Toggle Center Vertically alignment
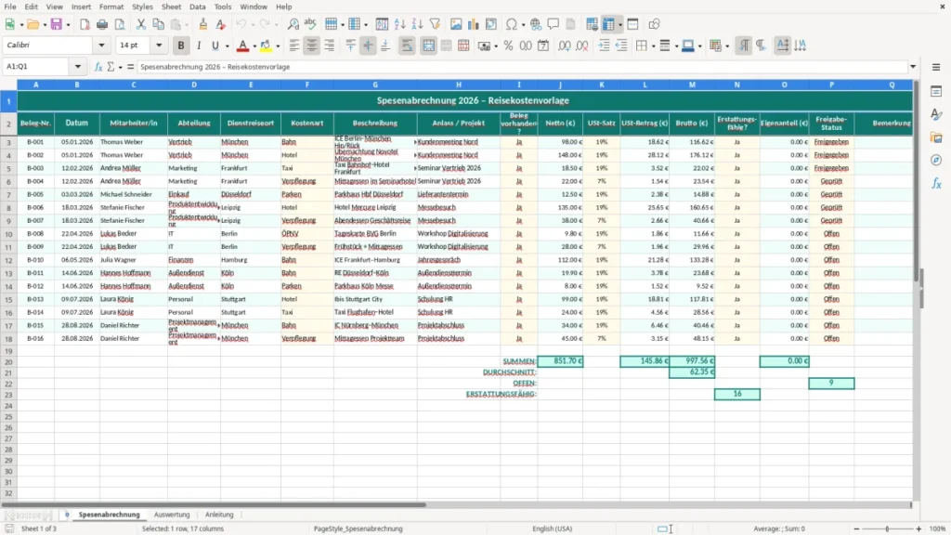This screenshot has height=535, width=951. click(x=368, y=46)
